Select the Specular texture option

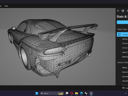125,77
